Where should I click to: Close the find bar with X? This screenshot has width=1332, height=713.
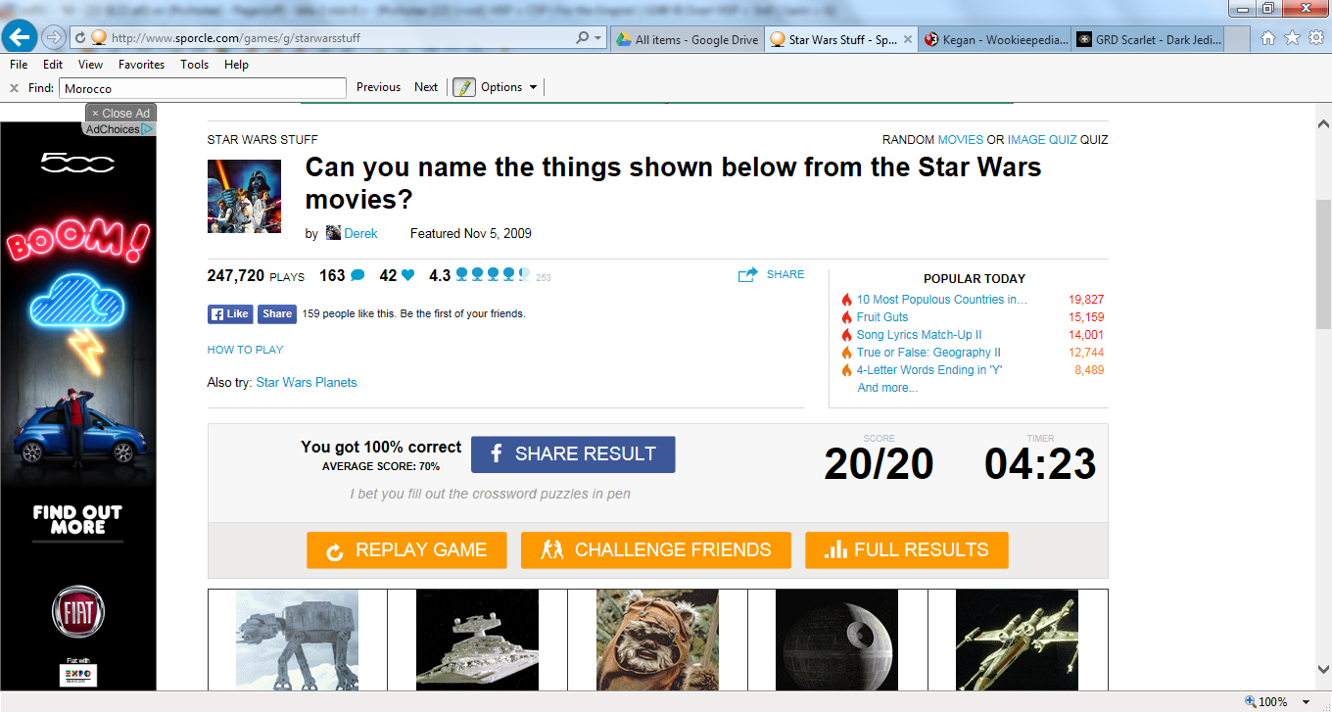(14, 87)
